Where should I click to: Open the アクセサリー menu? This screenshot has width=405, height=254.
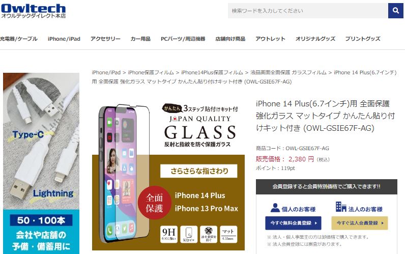(x=105, y=39)
